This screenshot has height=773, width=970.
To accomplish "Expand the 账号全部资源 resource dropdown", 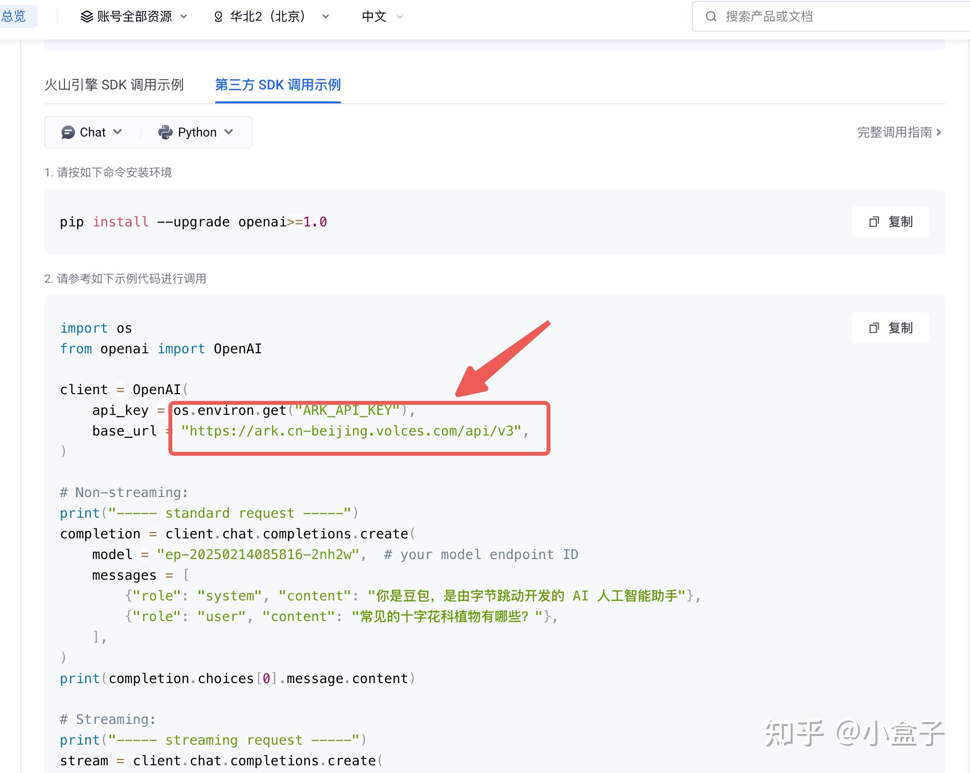I will tap(134, 17).
